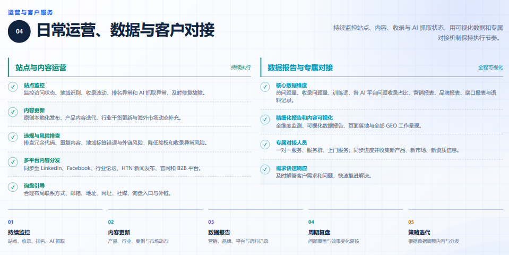Click the description starting 原创本地化发布
The width and height of the screenshot is (509, 255).
[102, 118]
